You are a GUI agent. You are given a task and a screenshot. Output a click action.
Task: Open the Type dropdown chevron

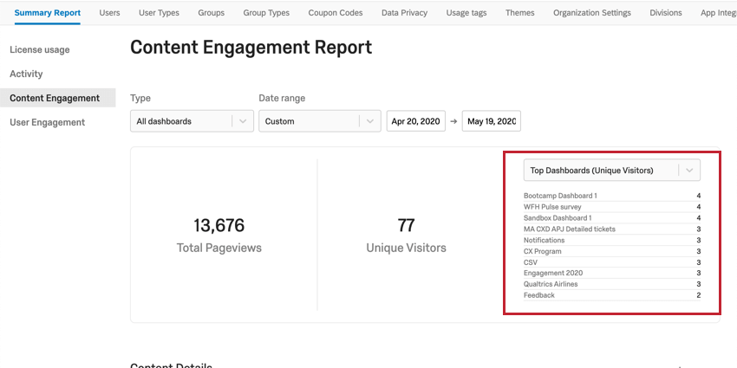(242, 121)
